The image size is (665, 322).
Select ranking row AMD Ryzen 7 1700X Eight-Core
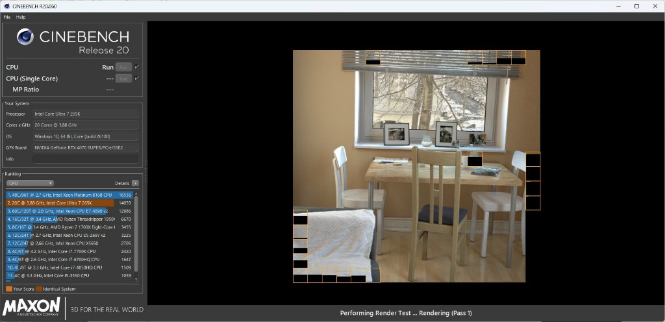click(69, 227)
